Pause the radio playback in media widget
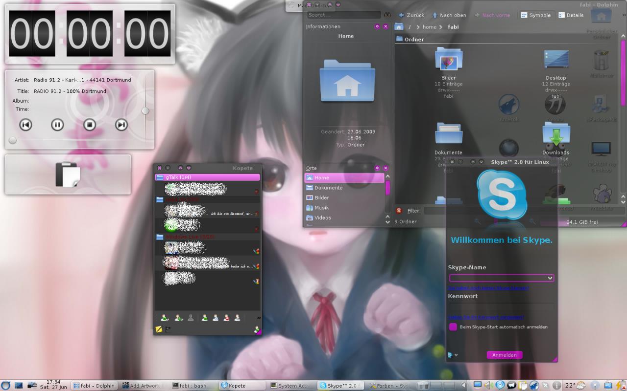The height and width of the screenshot is (391, 627). (57, 125)
